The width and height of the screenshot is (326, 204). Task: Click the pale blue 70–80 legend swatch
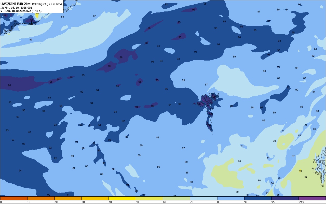coord(203,198)
